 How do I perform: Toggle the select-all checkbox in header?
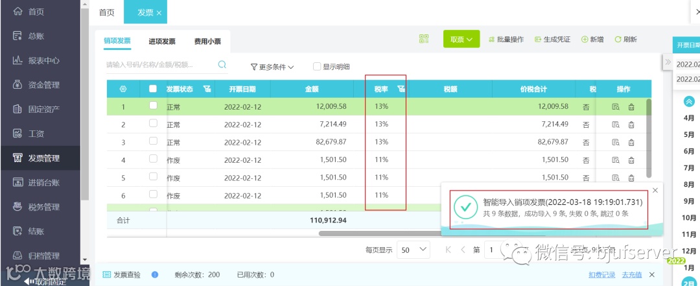pyautogui.click(x=153, y=88)
